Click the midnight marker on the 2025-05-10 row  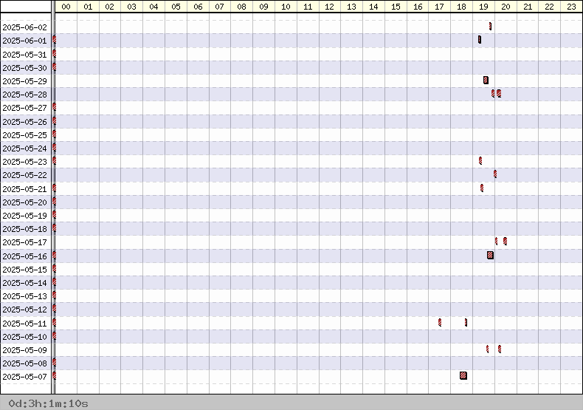point(55,336)
